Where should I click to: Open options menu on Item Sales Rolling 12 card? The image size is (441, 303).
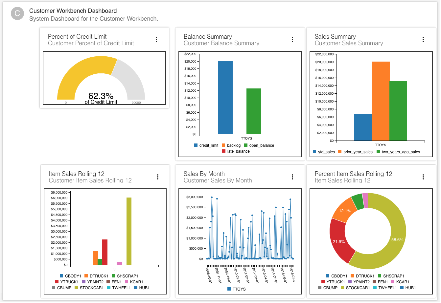tap(158, 177)
